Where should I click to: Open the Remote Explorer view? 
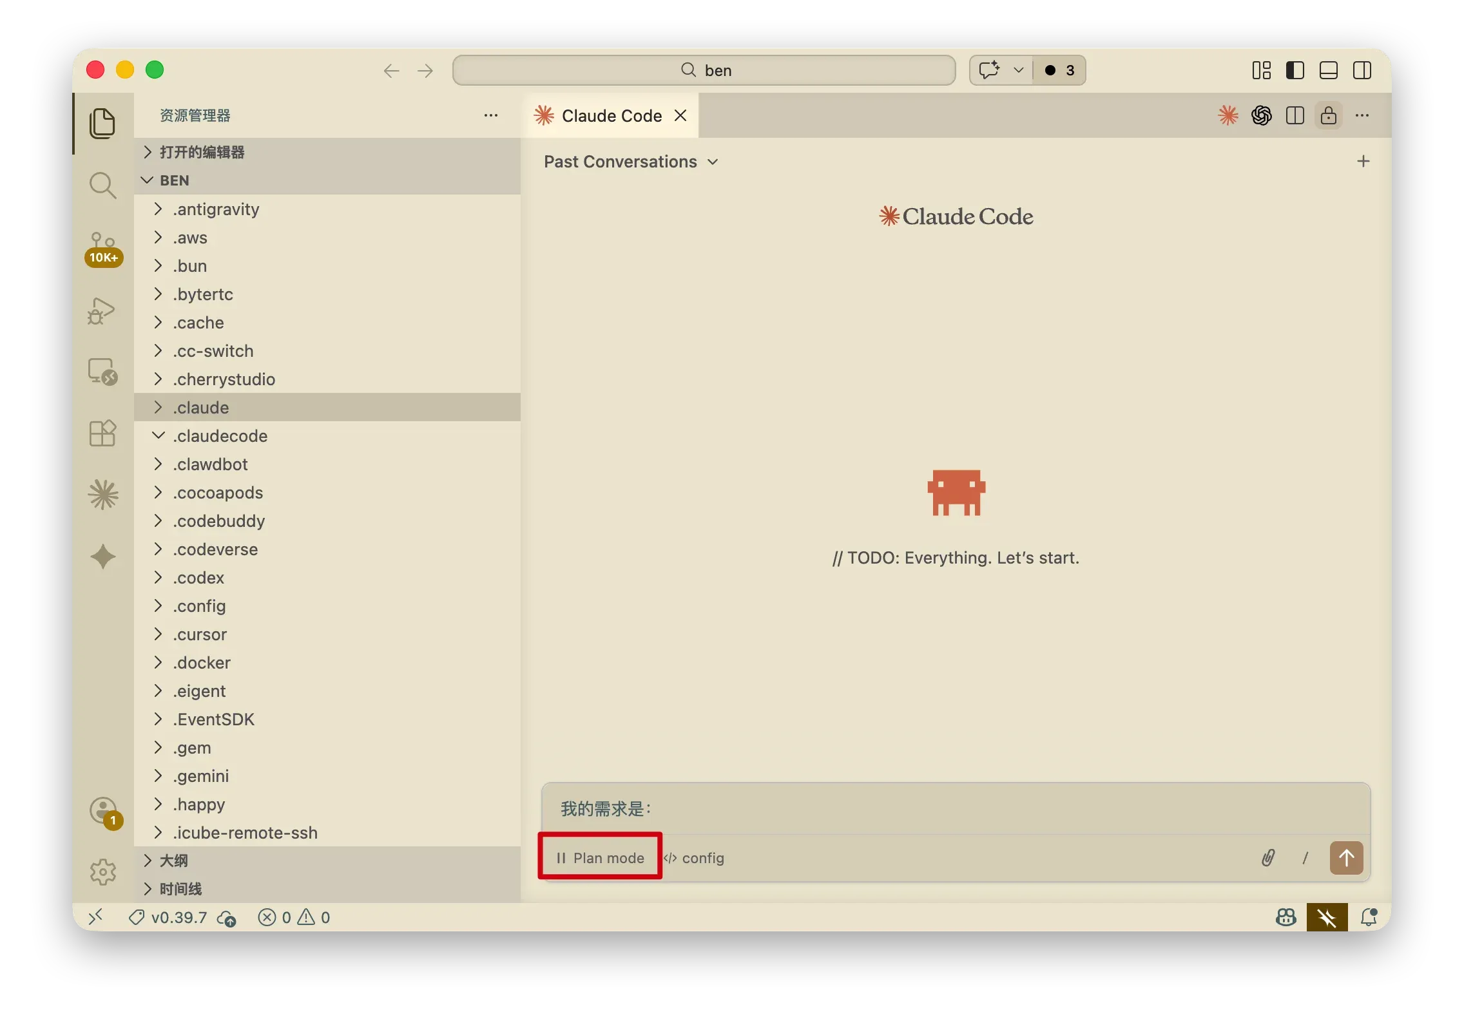(102, 372)
